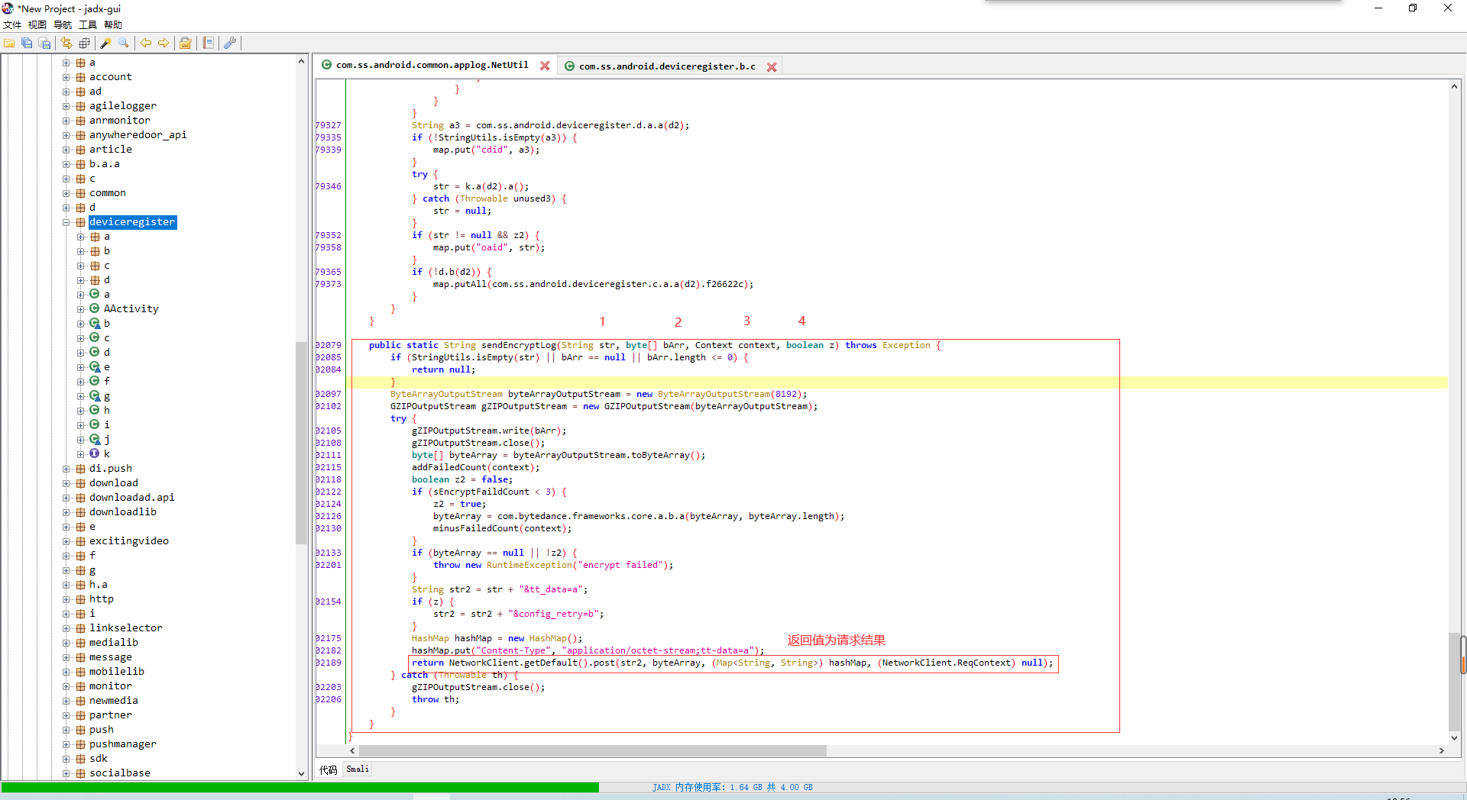Image resolution: width=1467 pixels, height=800 pixels.
Task: Click the package icon beside linkselector
Action: click(80, 628)
